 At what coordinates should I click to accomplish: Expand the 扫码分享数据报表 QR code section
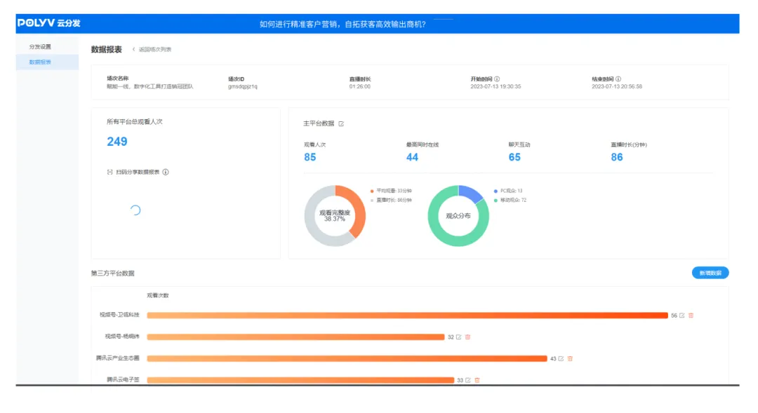pos(109,172)
